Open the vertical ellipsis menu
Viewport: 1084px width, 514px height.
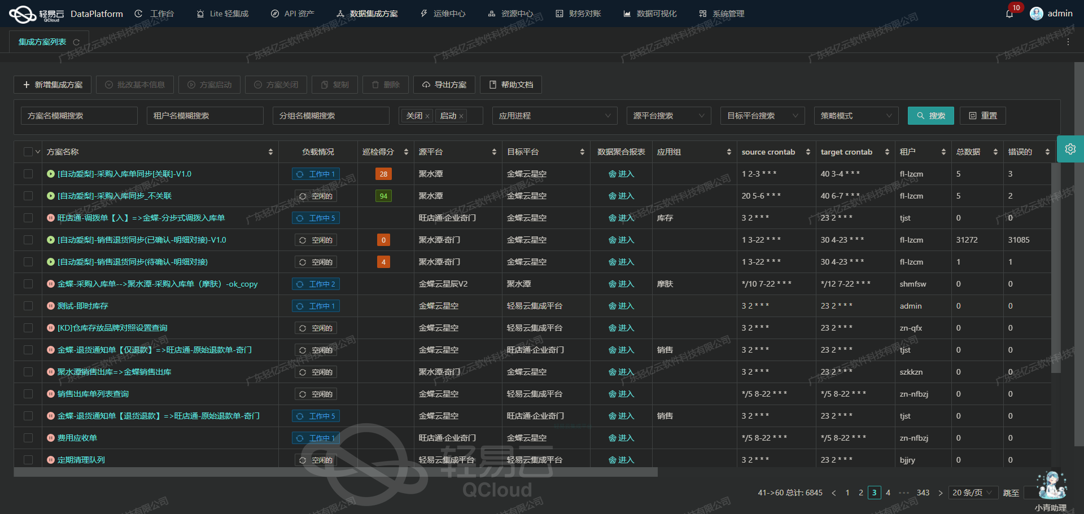tap(1068, 42)
